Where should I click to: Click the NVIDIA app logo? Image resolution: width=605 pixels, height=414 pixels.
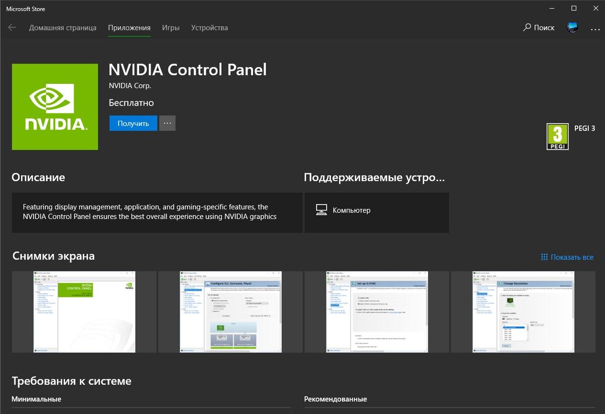click(x=55, y=107)
